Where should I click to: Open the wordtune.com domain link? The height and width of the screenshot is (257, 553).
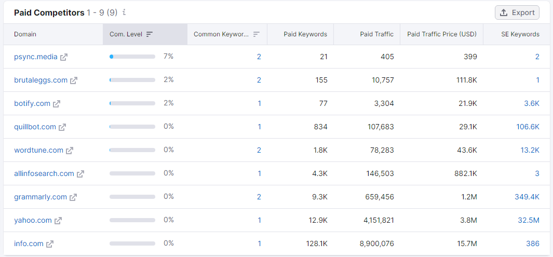pyautogui.click(x=39, y=150)
